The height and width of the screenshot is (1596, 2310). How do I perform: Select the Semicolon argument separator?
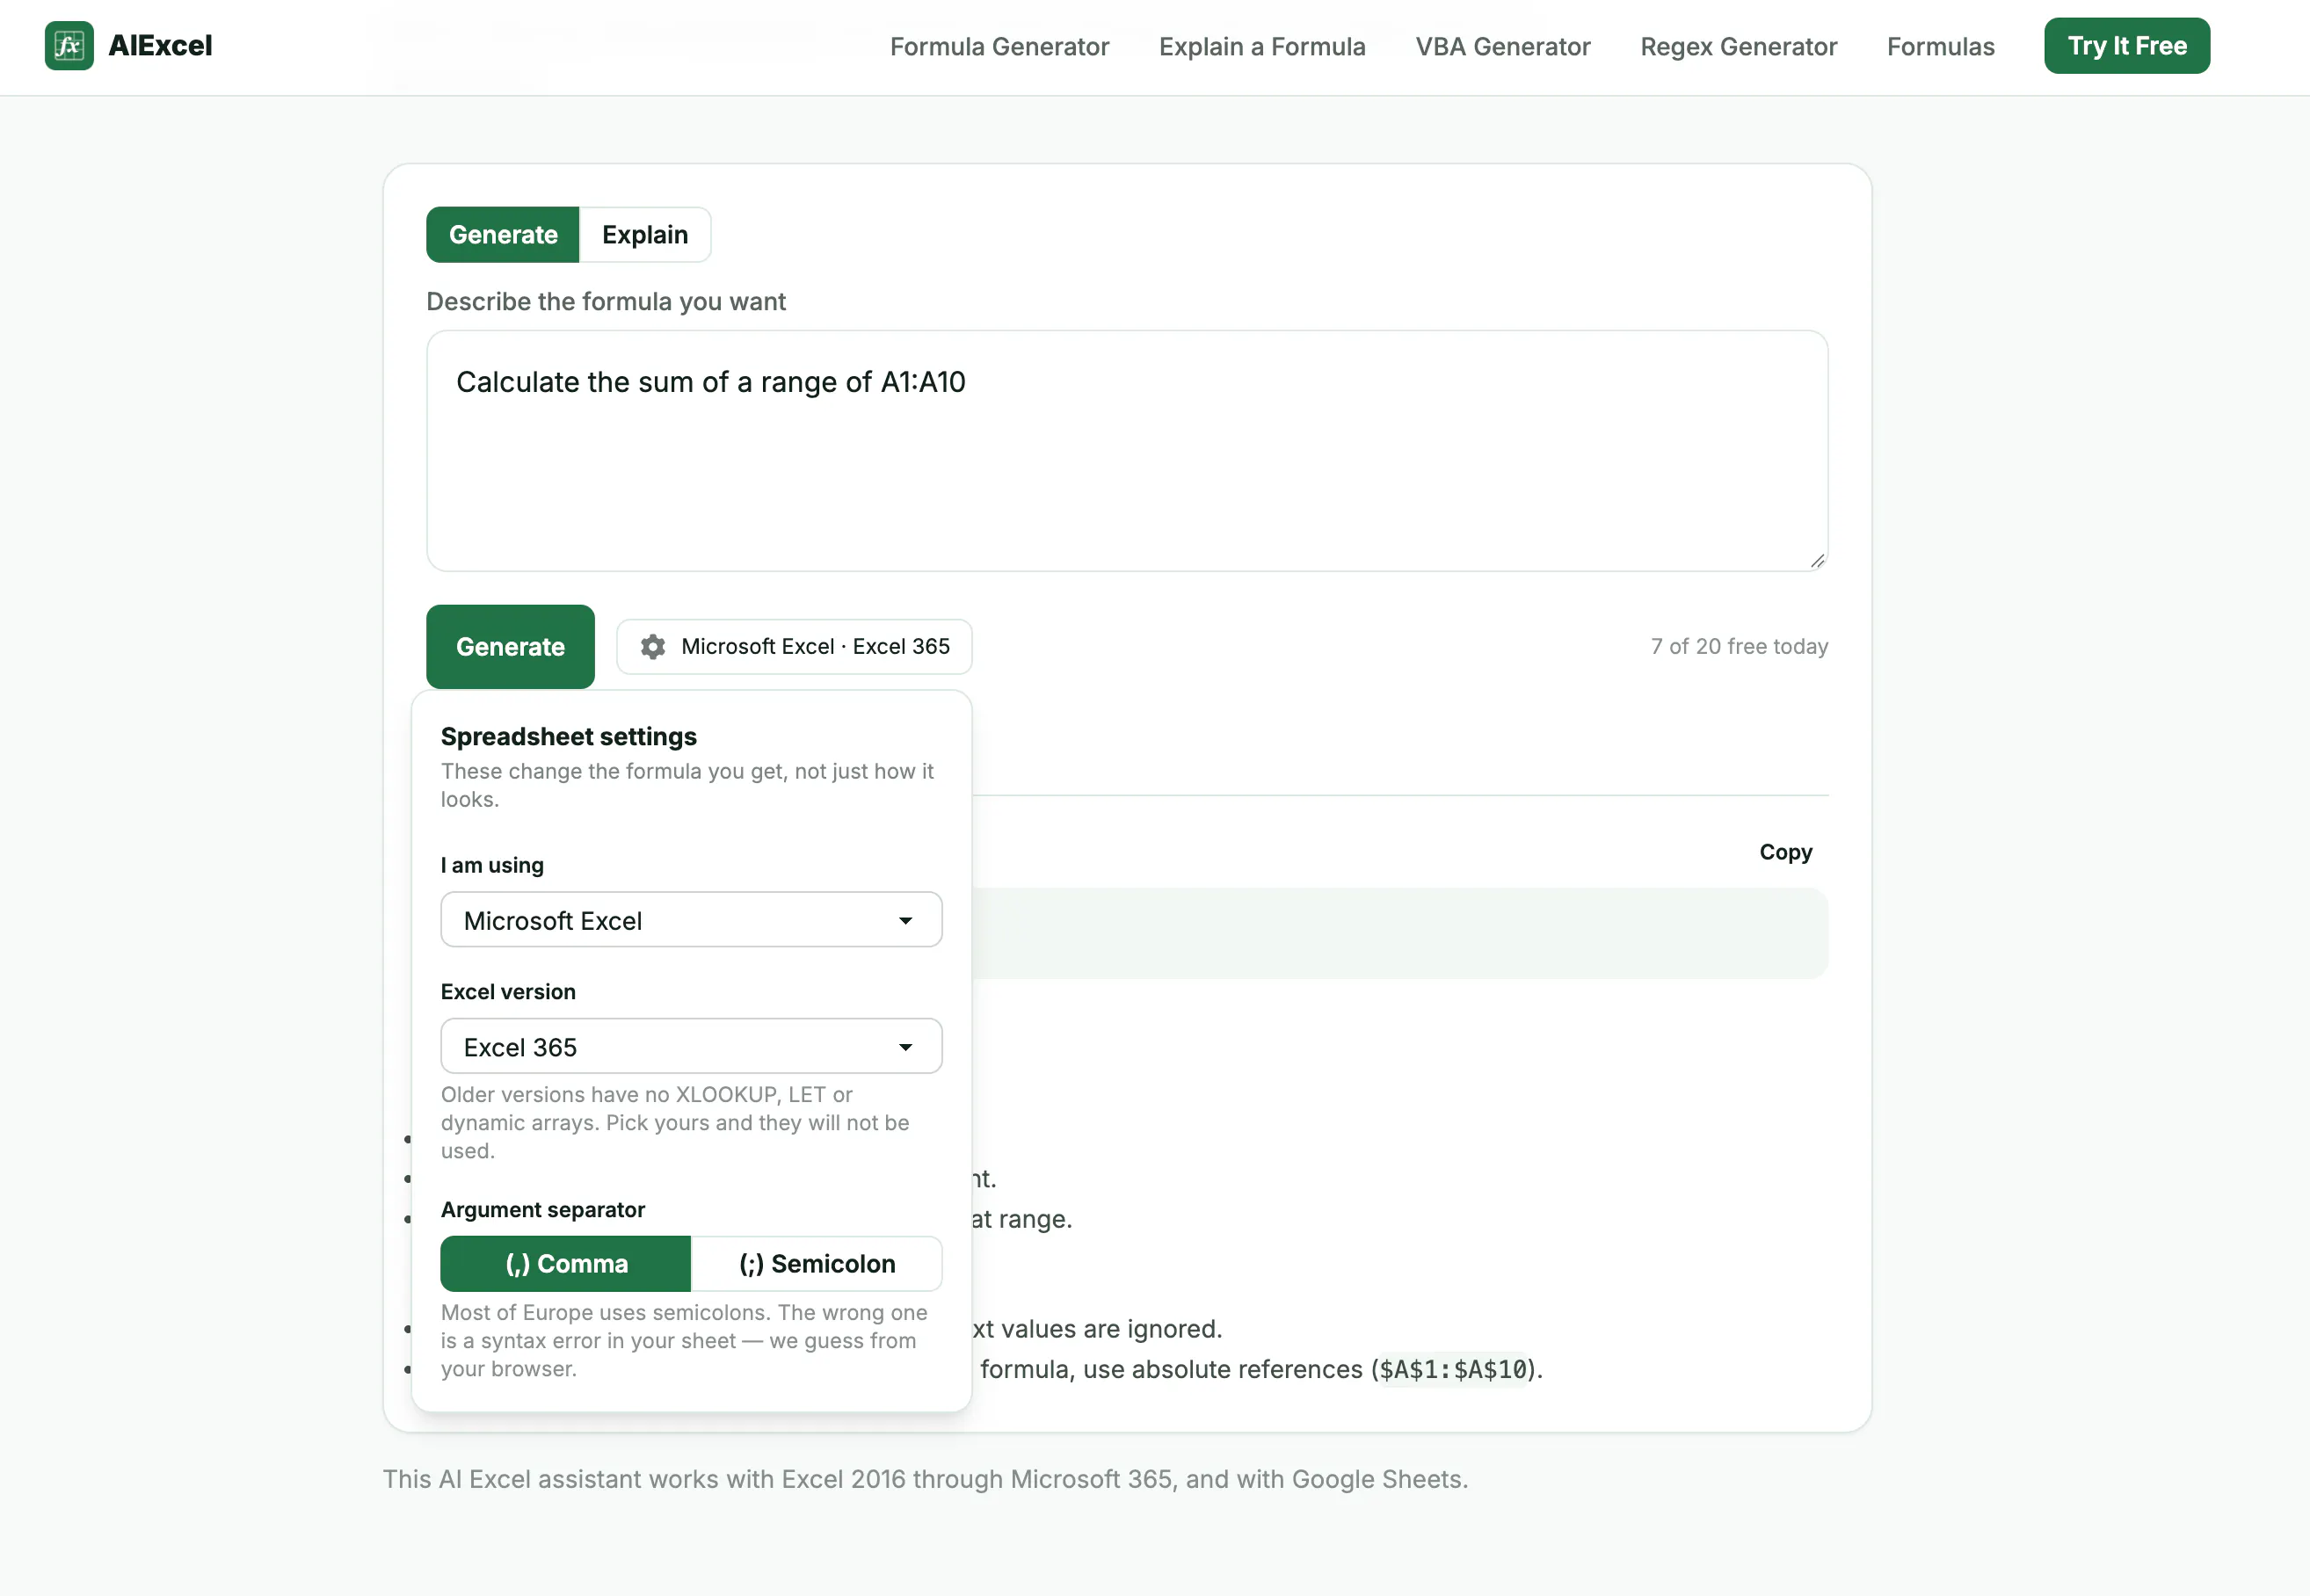(817, 1264)
